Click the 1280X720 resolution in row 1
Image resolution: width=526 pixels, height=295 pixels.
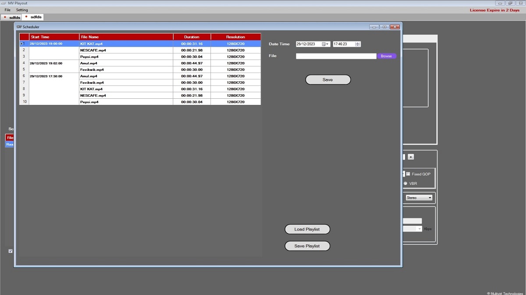pos(236,44)
